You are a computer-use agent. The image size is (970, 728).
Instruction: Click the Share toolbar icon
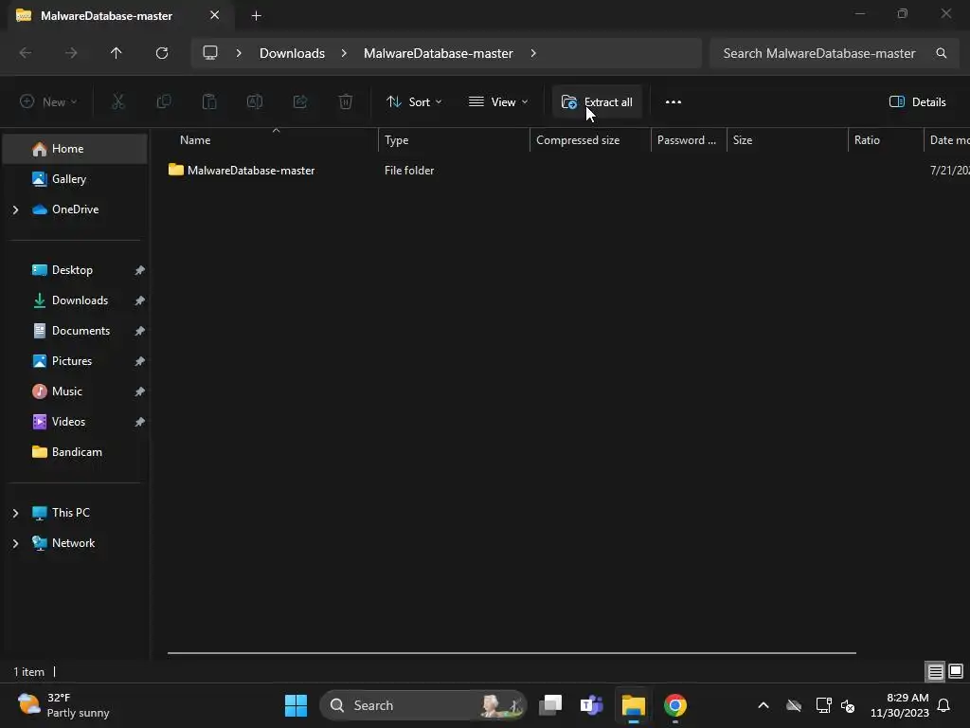300,101
